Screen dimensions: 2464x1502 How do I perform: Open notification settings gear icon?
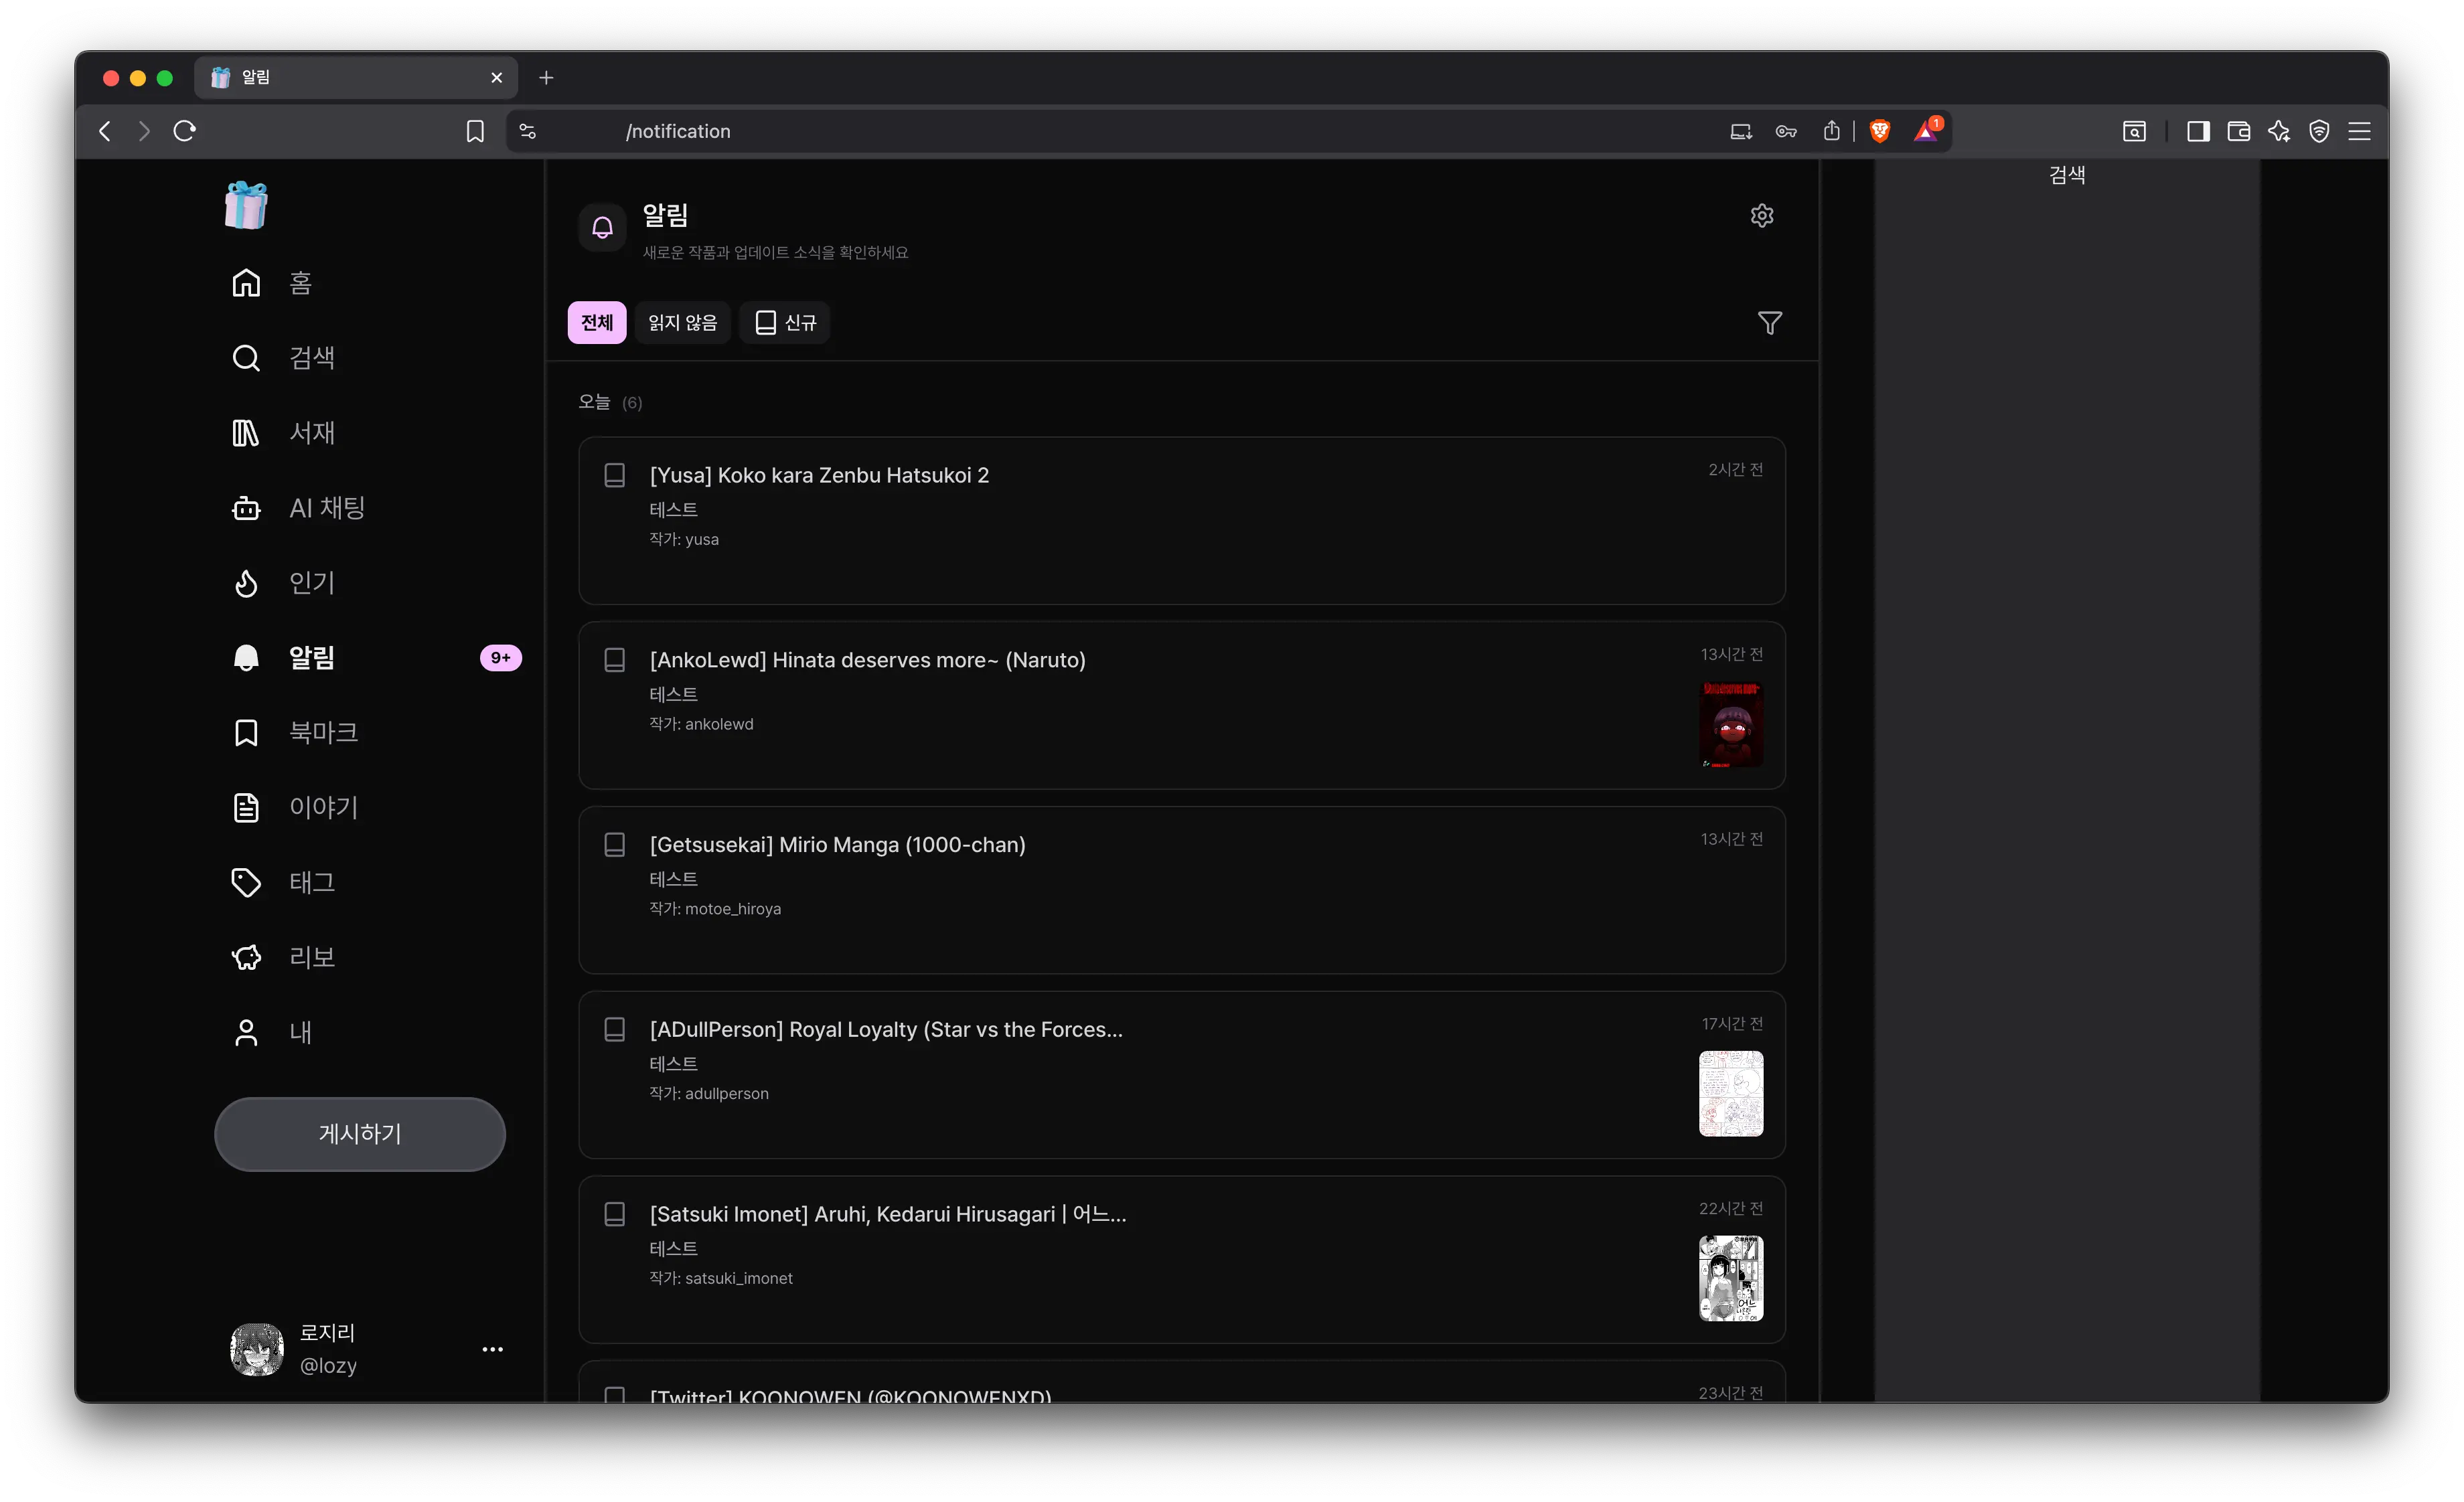(x=1762, y=216)
